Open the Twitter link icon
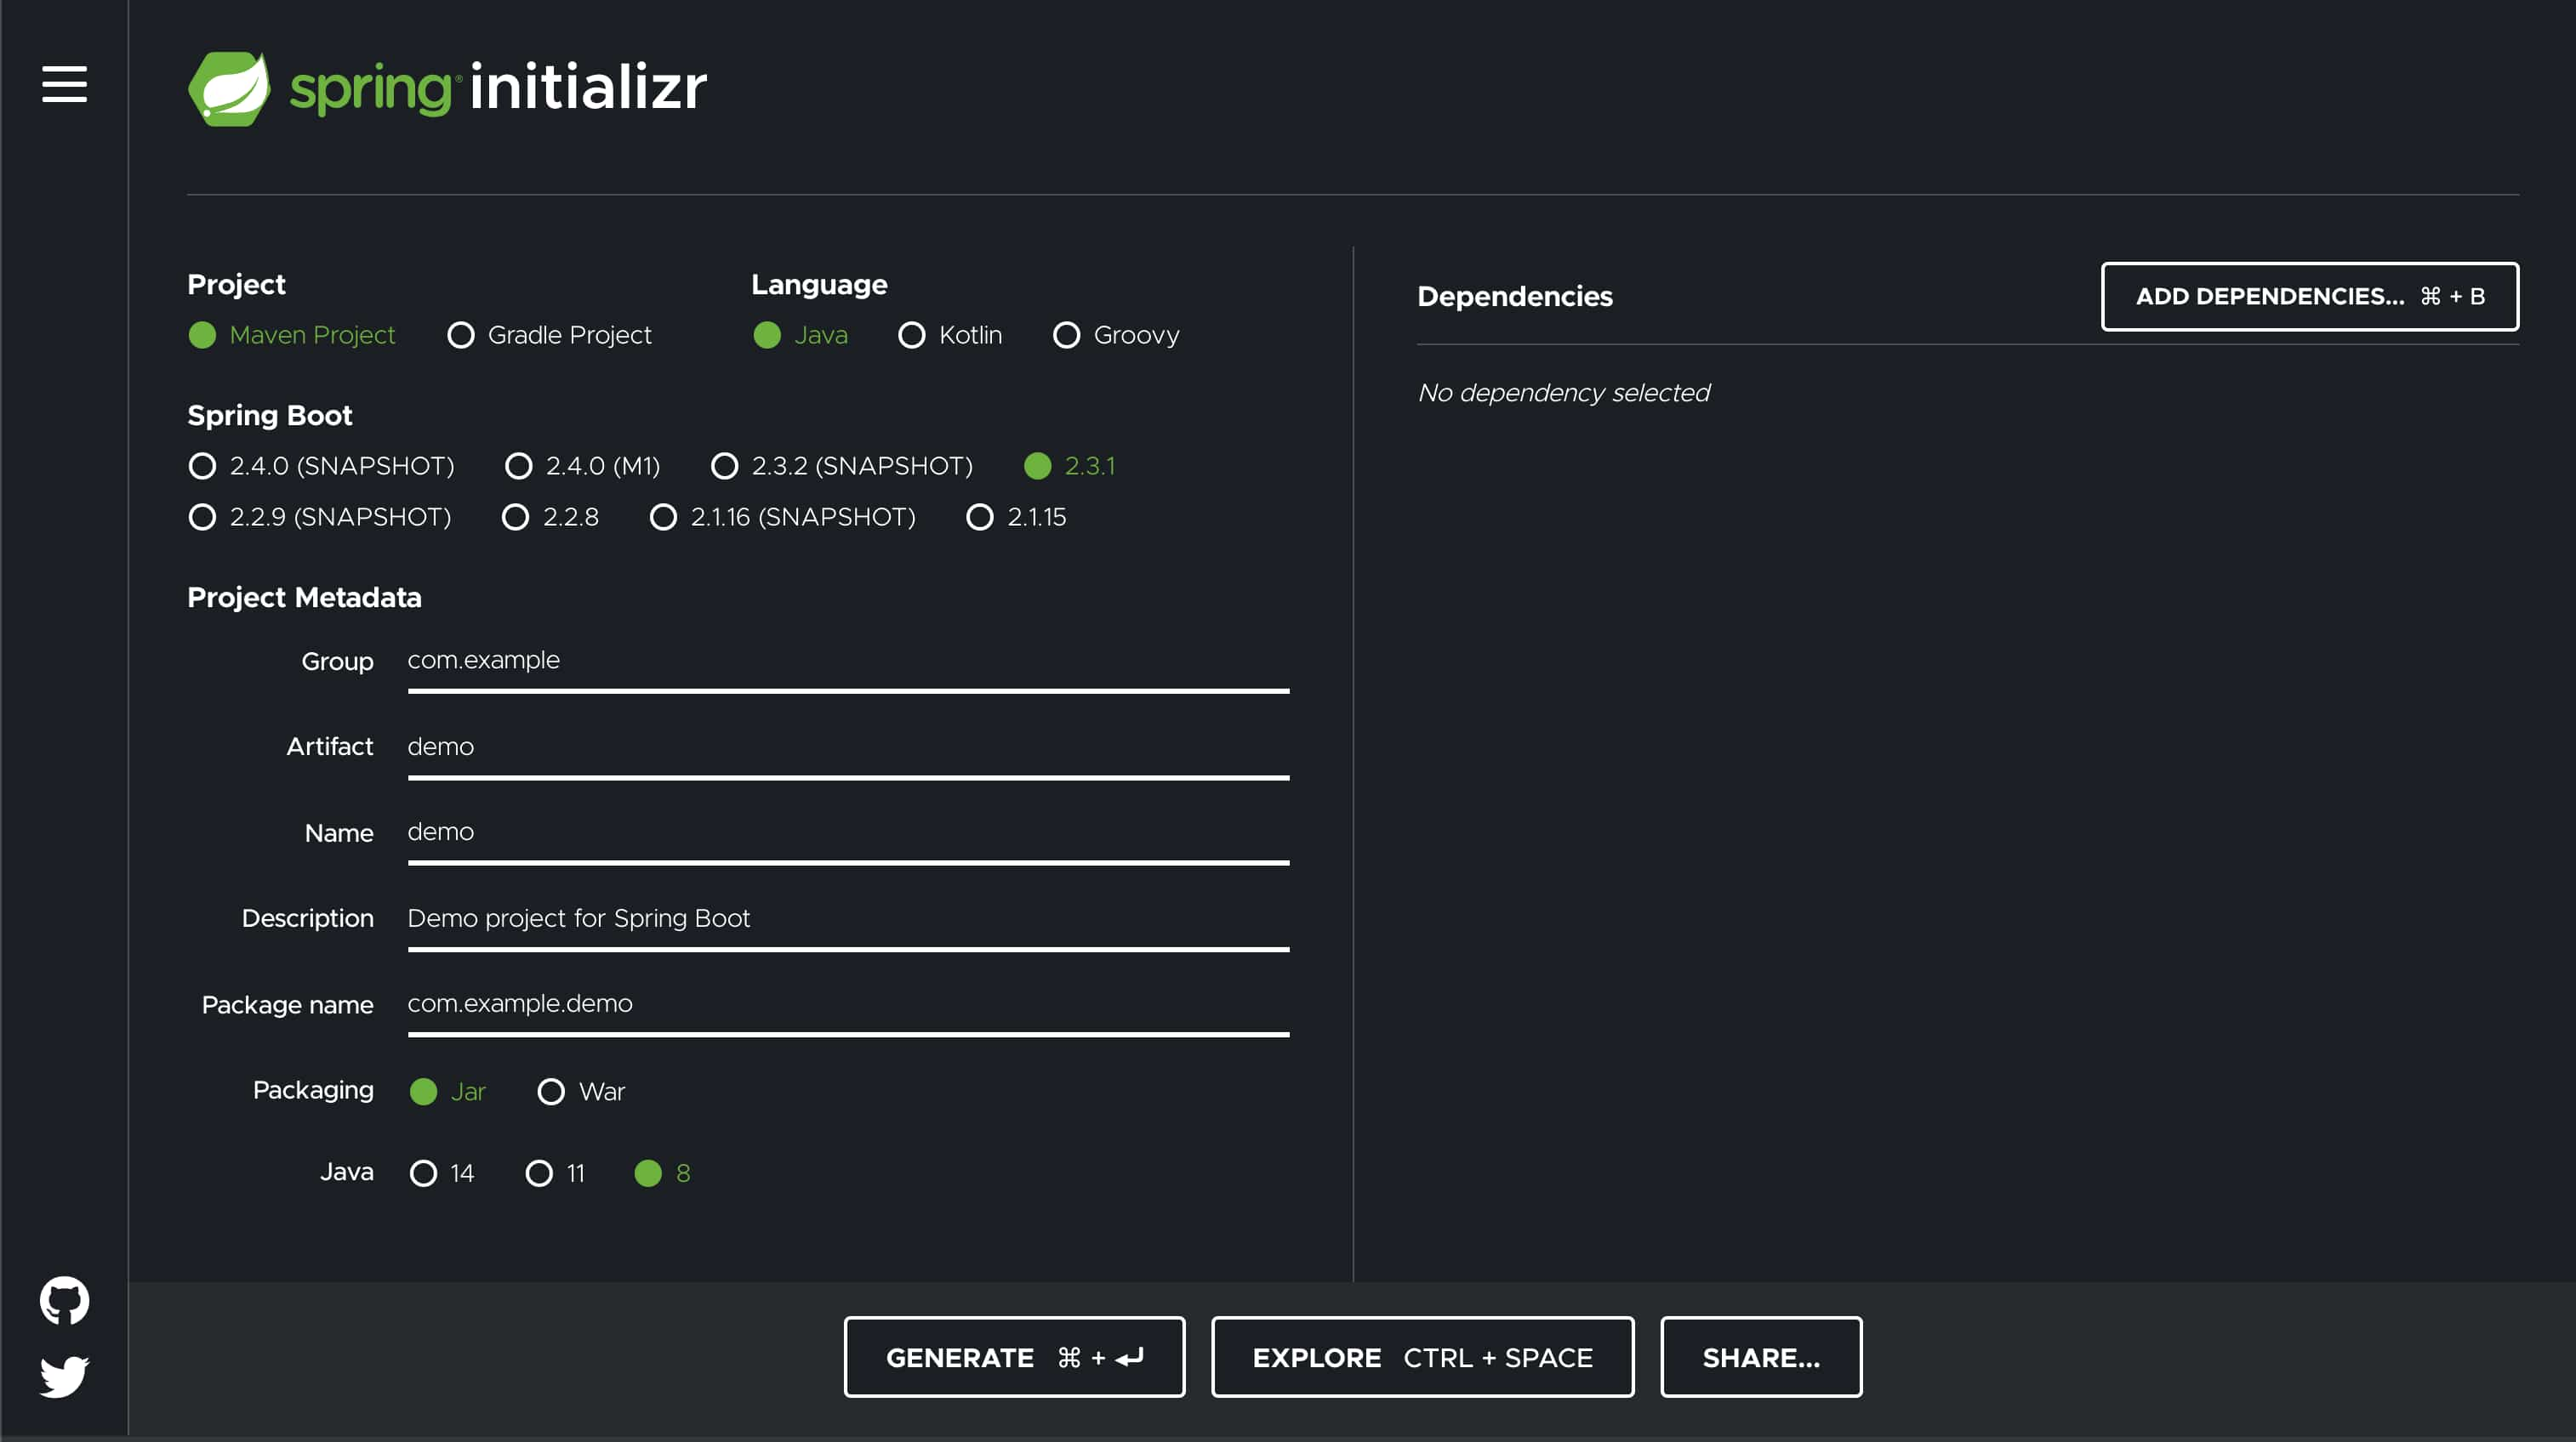The image size is (2576, 1442). click(64, 1376)
